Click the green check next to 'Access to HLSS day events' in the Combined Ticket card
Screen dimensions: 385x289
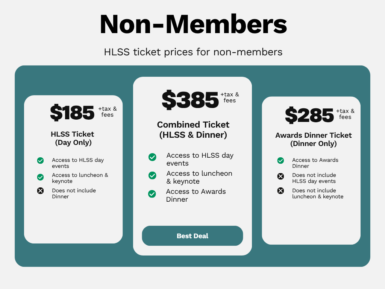[x=152, y=157]
